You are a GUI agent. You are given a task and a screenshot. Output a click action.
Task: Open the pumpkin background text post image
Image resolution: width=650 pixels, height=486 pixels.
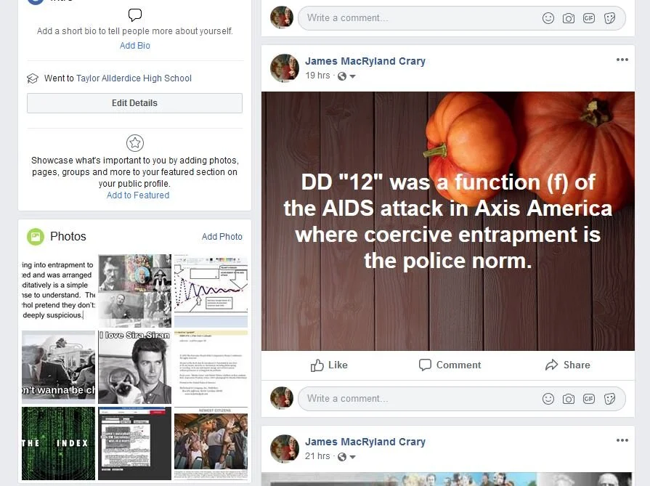pos(447,221)
